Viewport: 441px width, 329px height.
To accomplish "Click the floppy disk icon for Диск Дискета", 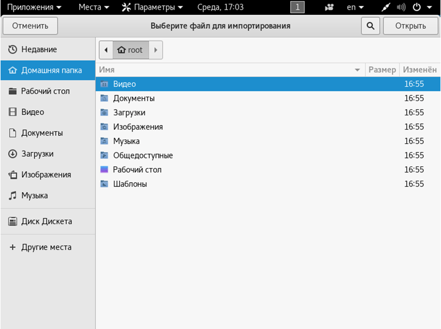I will 13,222.
